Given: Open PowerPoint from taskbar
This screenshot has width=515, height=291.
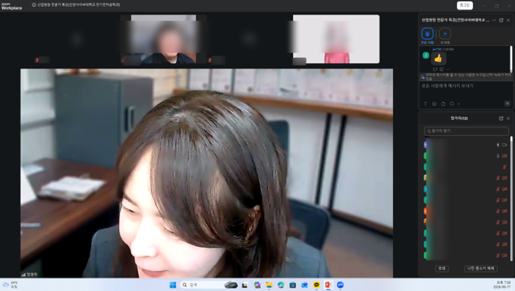Looking at the screenshot, I should click(x=329, y=285).
